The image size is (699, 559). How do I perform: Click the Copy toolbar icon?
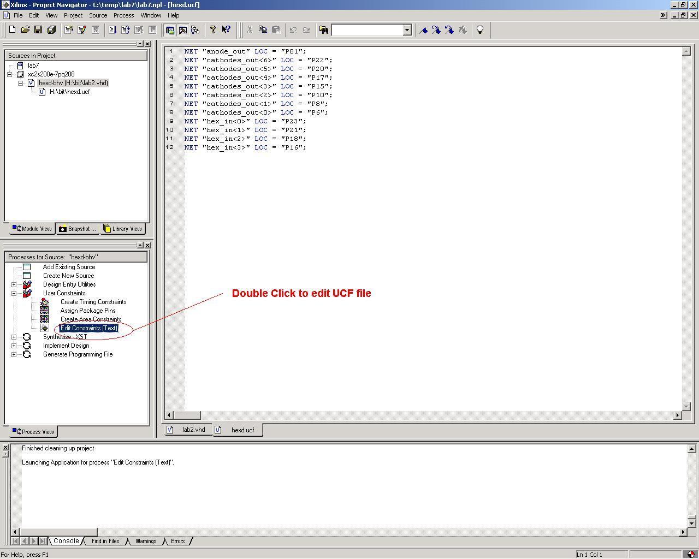point(263,30)
